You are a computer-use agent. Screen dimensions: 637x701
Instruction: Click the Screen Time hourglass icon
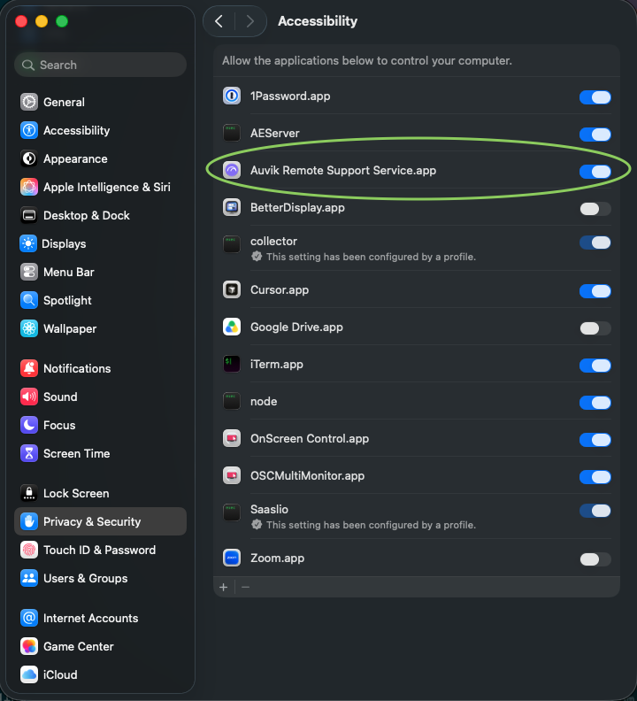click(29, 453)
